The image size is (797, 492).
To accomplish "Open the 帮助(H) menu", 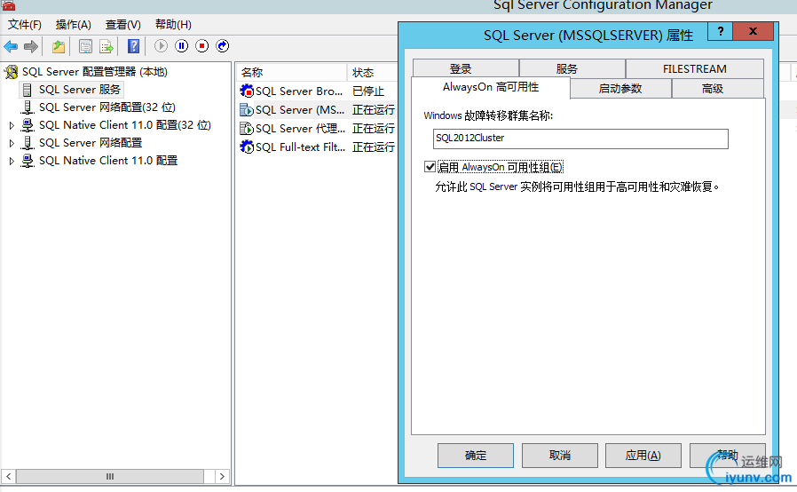I will [x=173, y=24].
